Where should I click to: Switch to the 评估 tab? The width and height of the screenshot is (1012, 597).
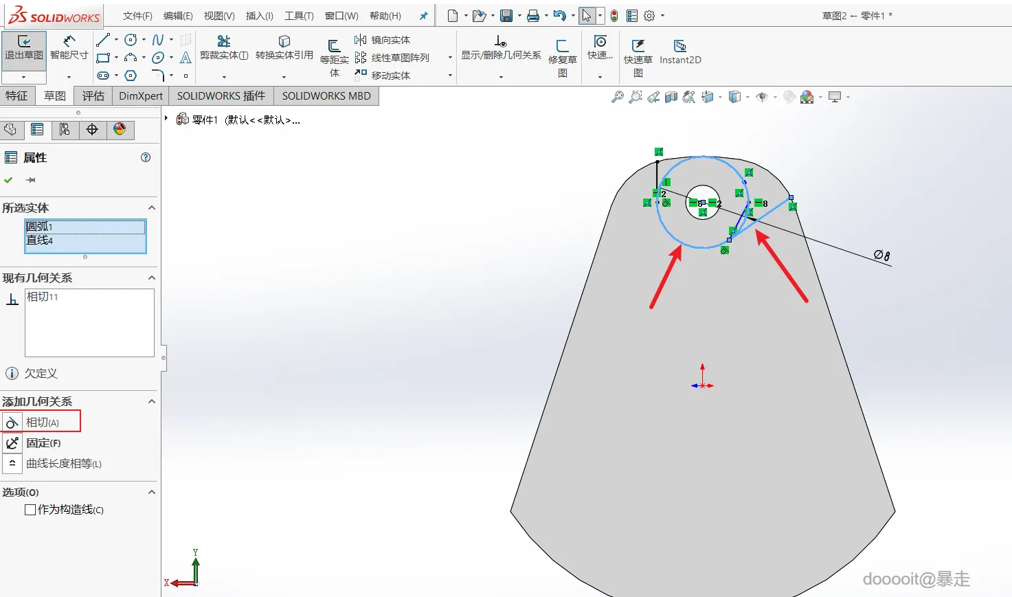click(x=93, y=96)
